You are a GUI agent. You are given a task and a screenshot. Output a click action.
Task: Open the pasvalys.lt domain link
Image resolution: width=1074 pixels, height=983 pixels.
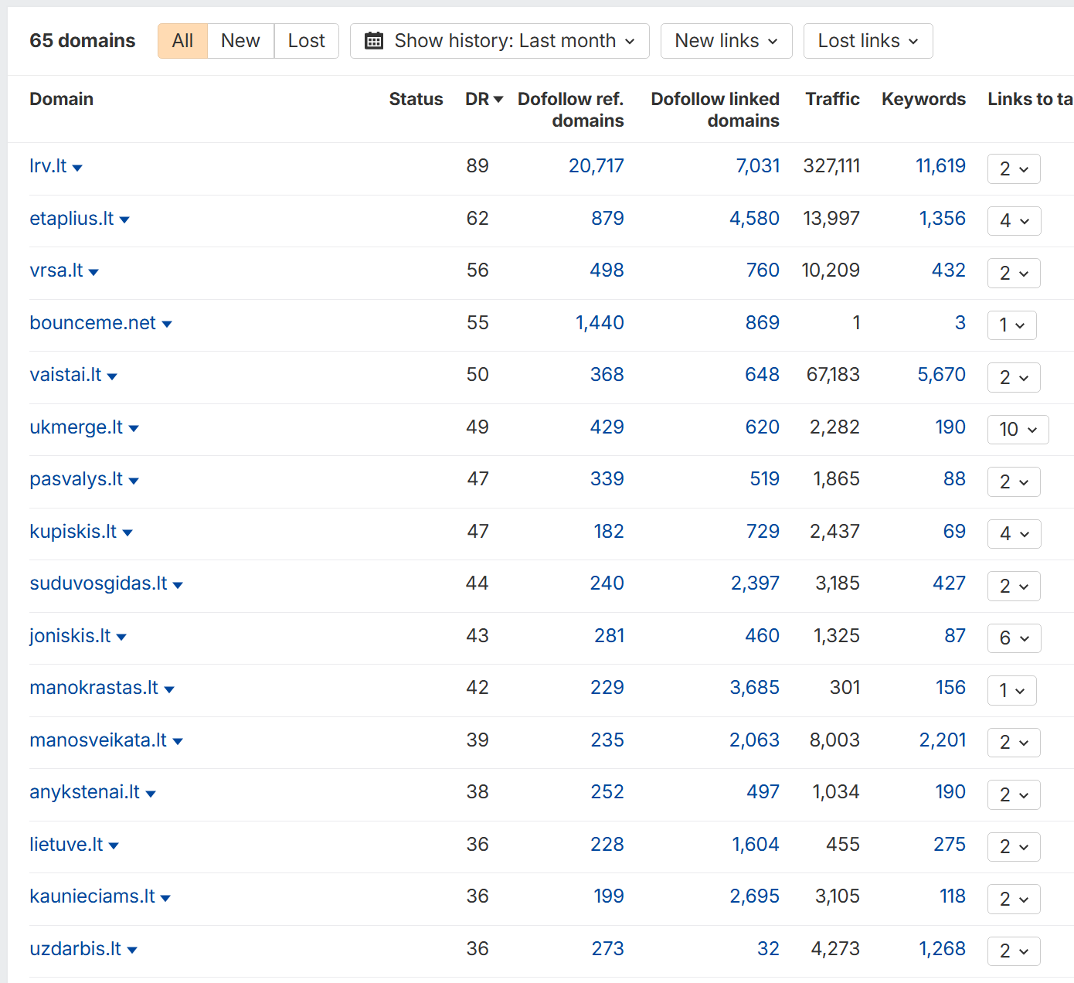(x=76, y=479)
